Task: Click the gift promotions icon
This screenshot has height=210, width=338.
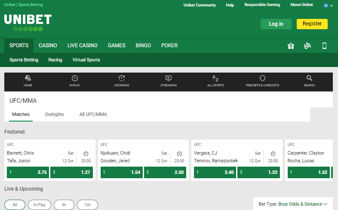Action: [291, 46]
